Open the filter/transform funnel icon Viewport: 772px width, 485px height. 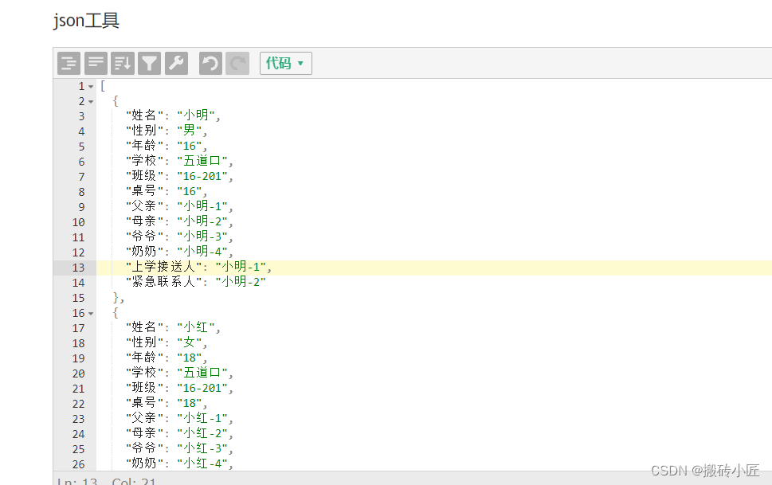point(149,63)
